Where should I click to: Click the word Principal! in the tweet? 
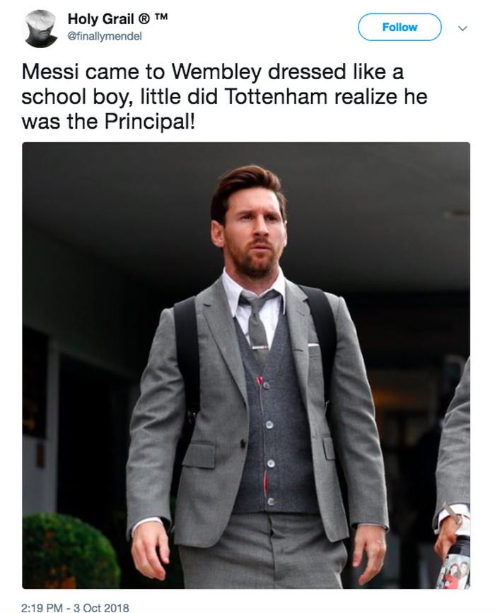click(x=148, y=122)
